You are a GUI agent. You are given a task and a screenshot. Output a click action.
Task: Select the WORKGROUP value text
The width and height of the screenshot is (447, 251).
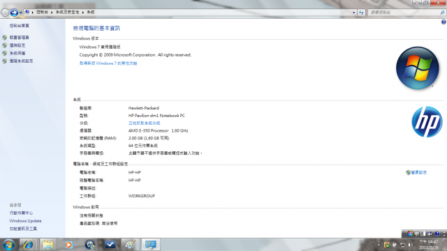click(x=142, y=196)
